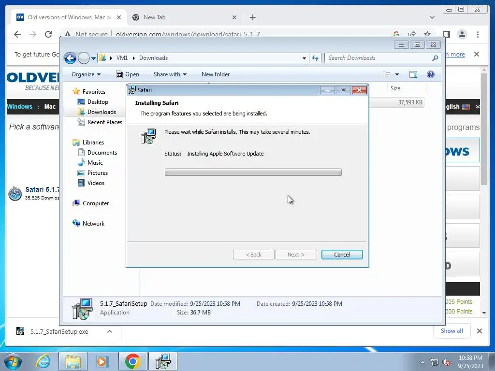Click Show all downloads
The height and width of the screenshot is (371, 495).
[452, 331]
